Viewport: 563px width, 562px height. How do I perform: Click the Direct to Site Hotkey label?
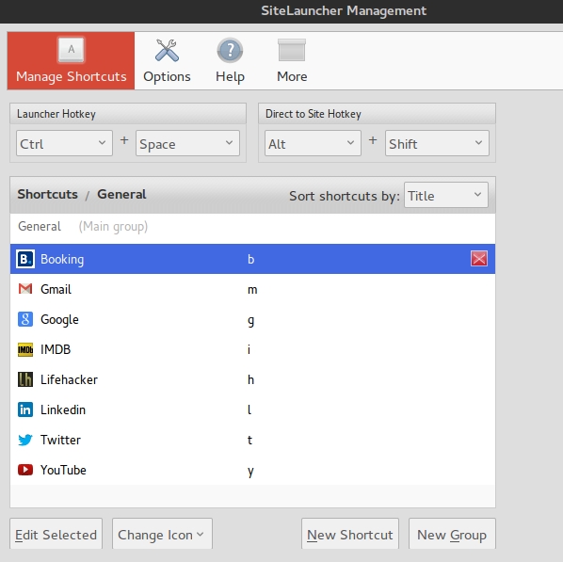tap(314, 114)
